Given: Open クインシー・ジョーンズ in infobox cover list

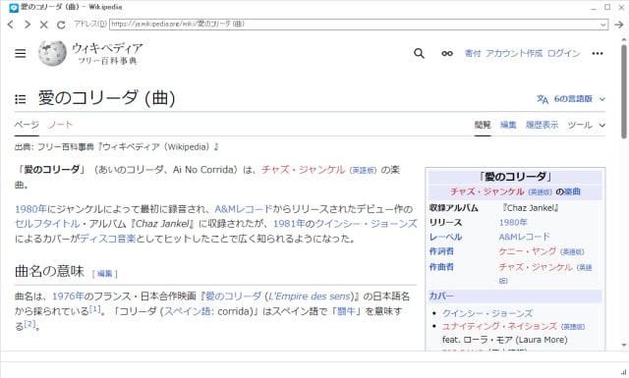Looking at the screenshot, I should (487, 313).
